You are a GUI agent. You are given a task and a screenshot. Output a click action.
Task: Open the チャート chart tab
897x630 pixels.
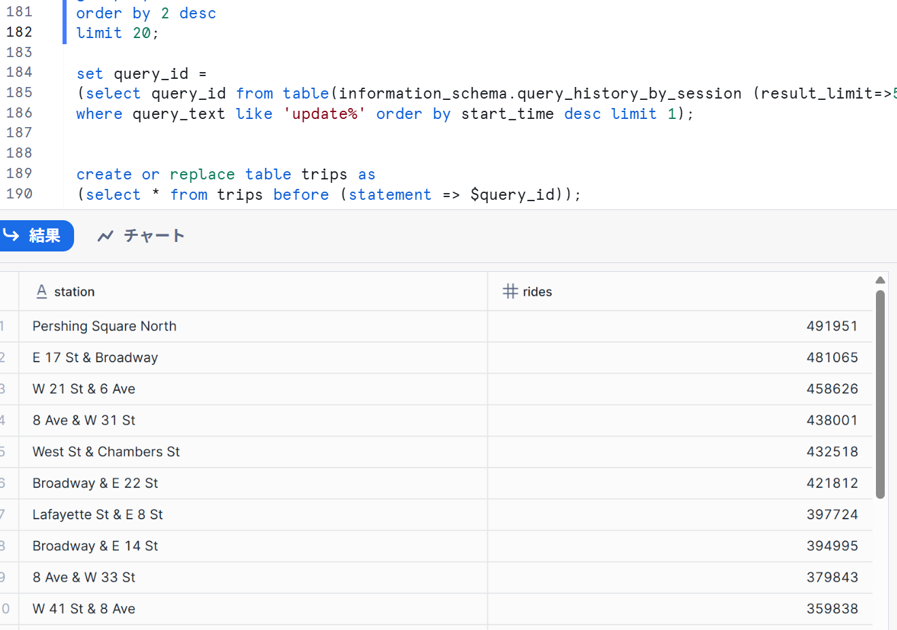(x=141, y=236)
